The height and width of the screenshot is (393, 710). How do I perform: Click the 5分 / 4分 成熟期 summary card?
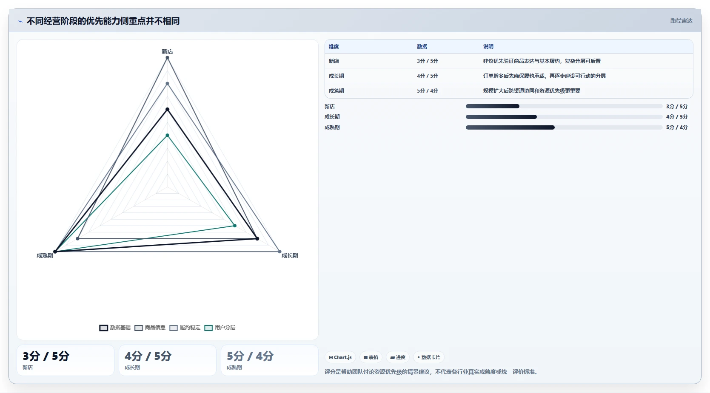tap(270, 360)
